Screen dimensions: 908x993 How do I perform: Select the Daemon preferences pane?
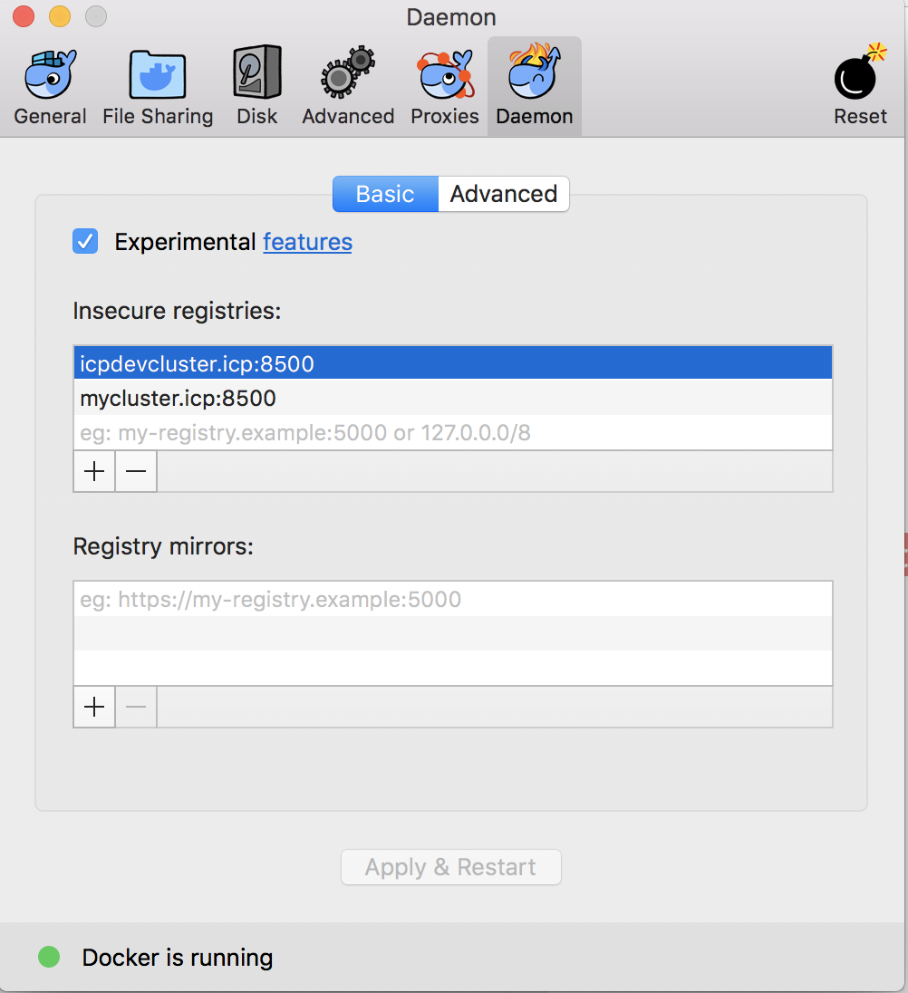click(535, 87)
